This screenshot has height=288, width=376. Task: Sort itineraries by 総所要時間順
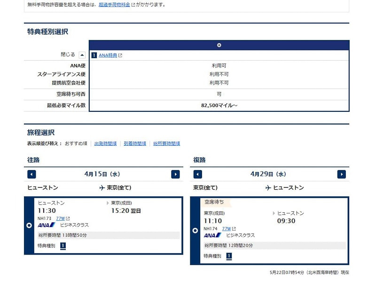click(166, 144)
